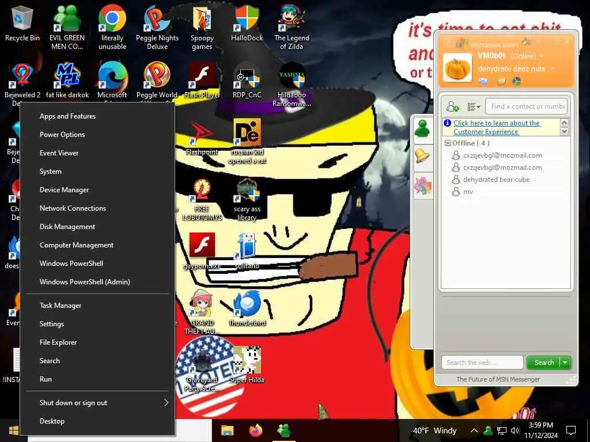Select the Thunderbird desktop shortcut

coord(247,308)
